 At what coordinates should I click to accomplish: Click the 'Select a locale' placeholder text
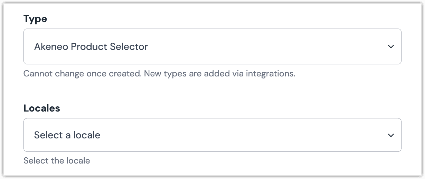click(67, 135)
